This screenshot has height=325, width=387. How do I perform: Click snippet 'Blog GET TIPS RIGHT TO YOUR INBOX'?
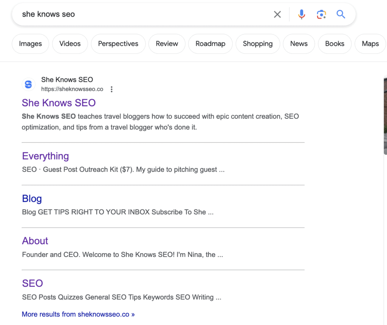click(x=86, y=212)
